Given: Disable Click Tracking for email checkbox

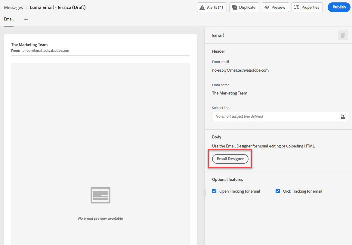Looking at the screenshot, I should tap(278, 191).
